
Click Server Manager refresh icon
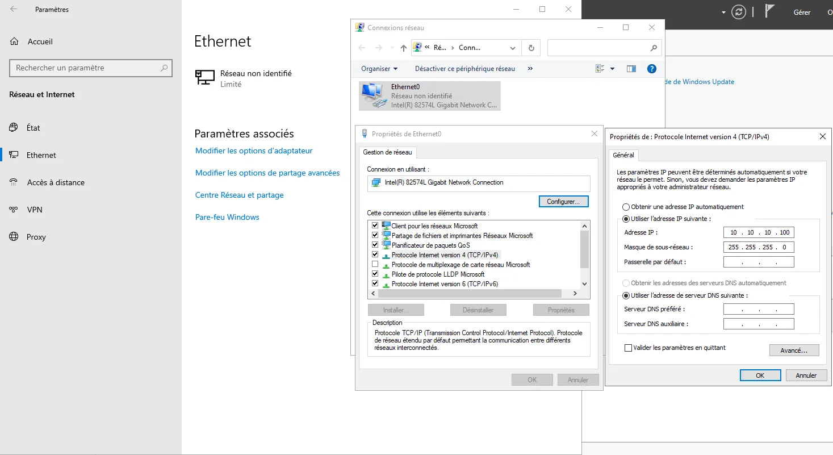[x=739, y=12]
